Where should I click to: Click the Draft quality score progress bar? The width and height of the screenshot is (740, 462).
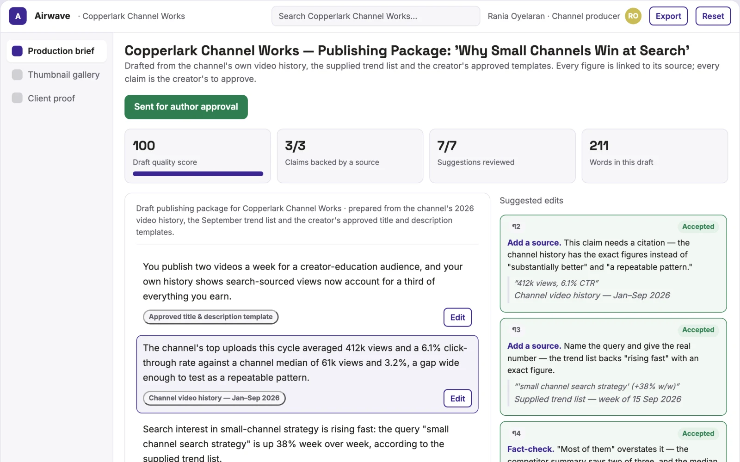coord(198,174)
